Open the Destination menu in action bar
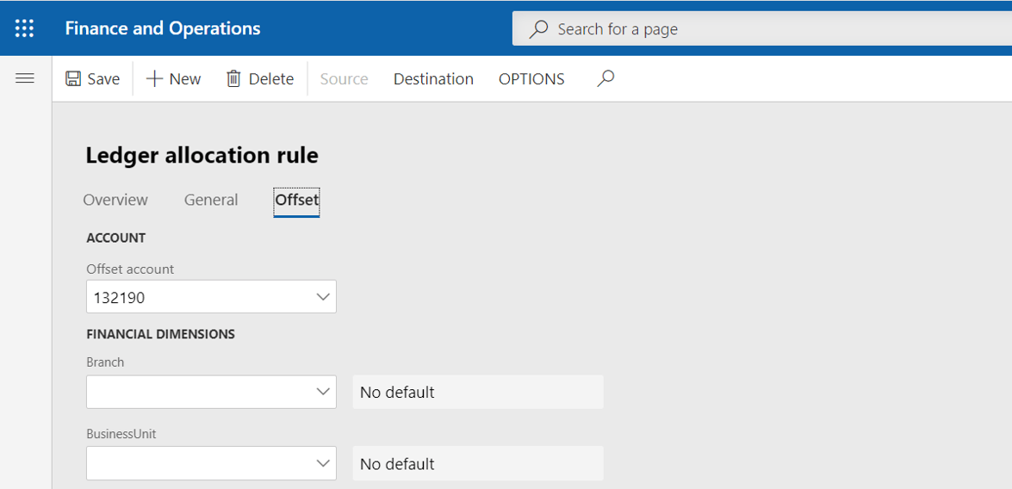The height and width of the screenshot is (489, 1012). coord(433,78)
